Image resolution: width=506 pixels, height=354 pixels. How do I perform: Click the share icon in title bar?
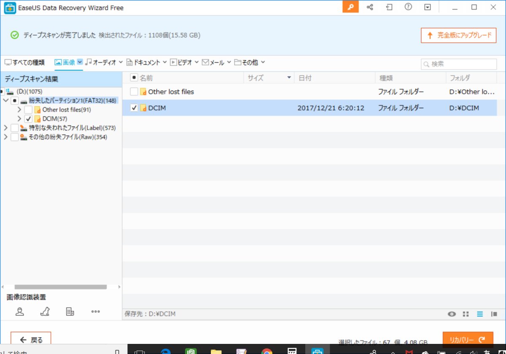pos(370,7)
